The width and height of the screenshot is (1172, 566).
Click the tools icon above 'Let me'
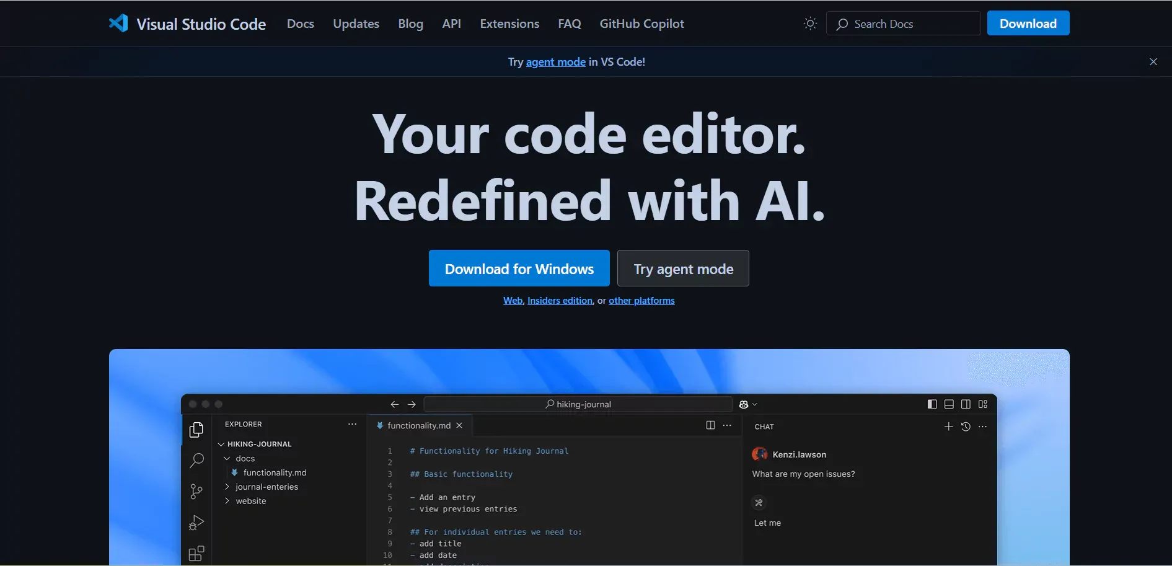point(759,503)
